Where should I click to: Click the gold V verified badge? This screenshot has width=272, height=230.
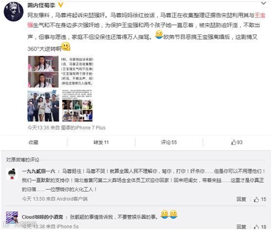point(60,5)
